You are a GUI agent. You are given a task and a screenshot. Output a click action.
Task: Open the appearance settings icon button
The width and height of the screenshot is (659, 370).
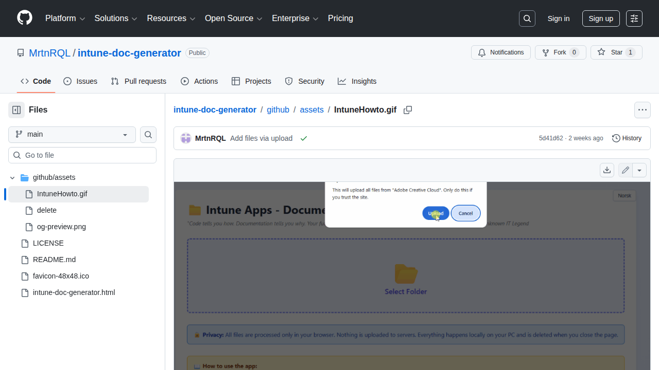634,18
